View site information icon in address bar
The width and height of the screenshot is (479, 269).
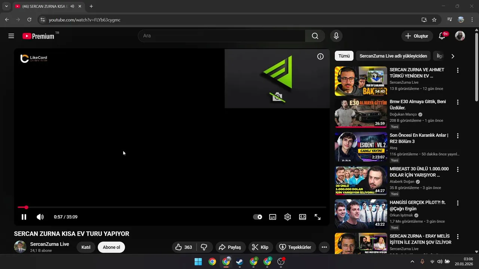click(42, 20)
